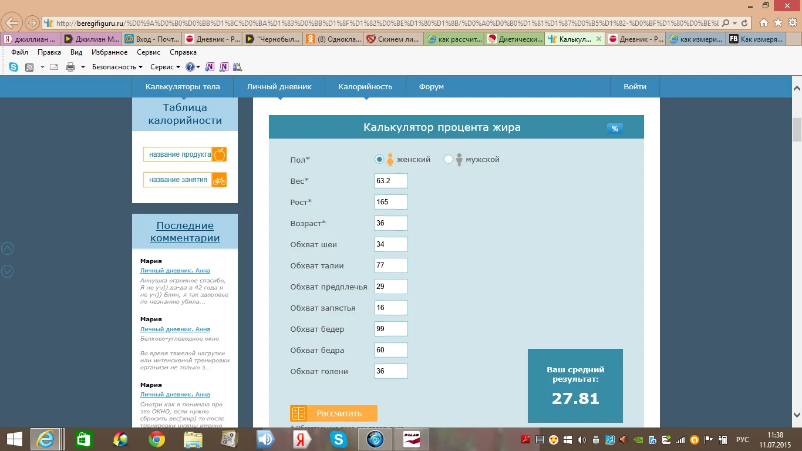Select the 'мужской' gender radio button
Image resolution: width=802 pixels, height=451 pixels.
tap(449, 159)
